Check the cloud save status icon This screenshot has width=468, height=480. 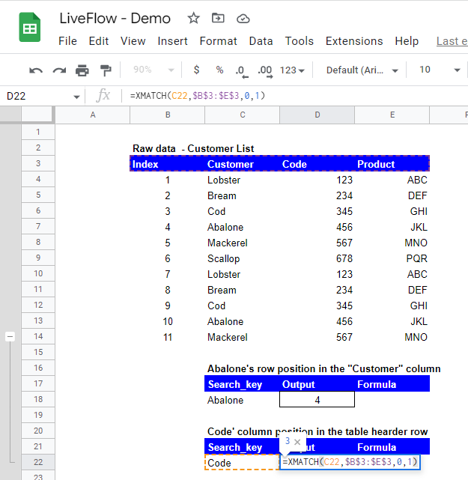243,19
